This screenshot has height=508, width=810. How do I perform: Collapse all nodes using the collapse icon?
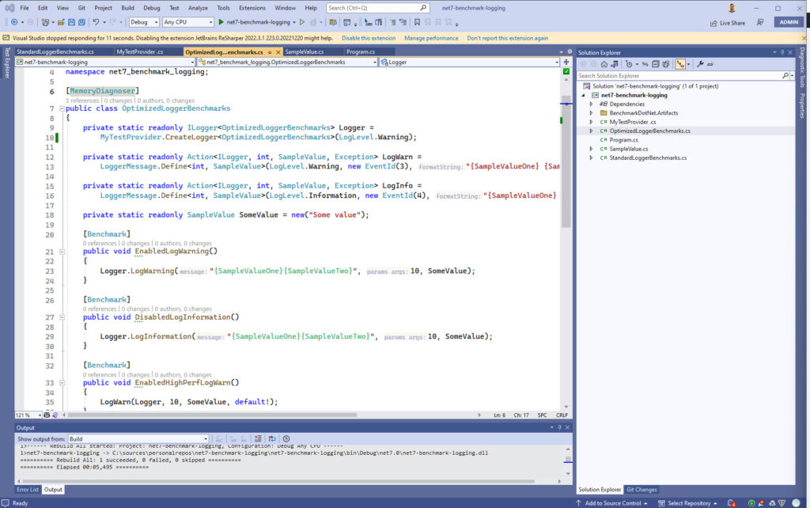coord(655,64)
